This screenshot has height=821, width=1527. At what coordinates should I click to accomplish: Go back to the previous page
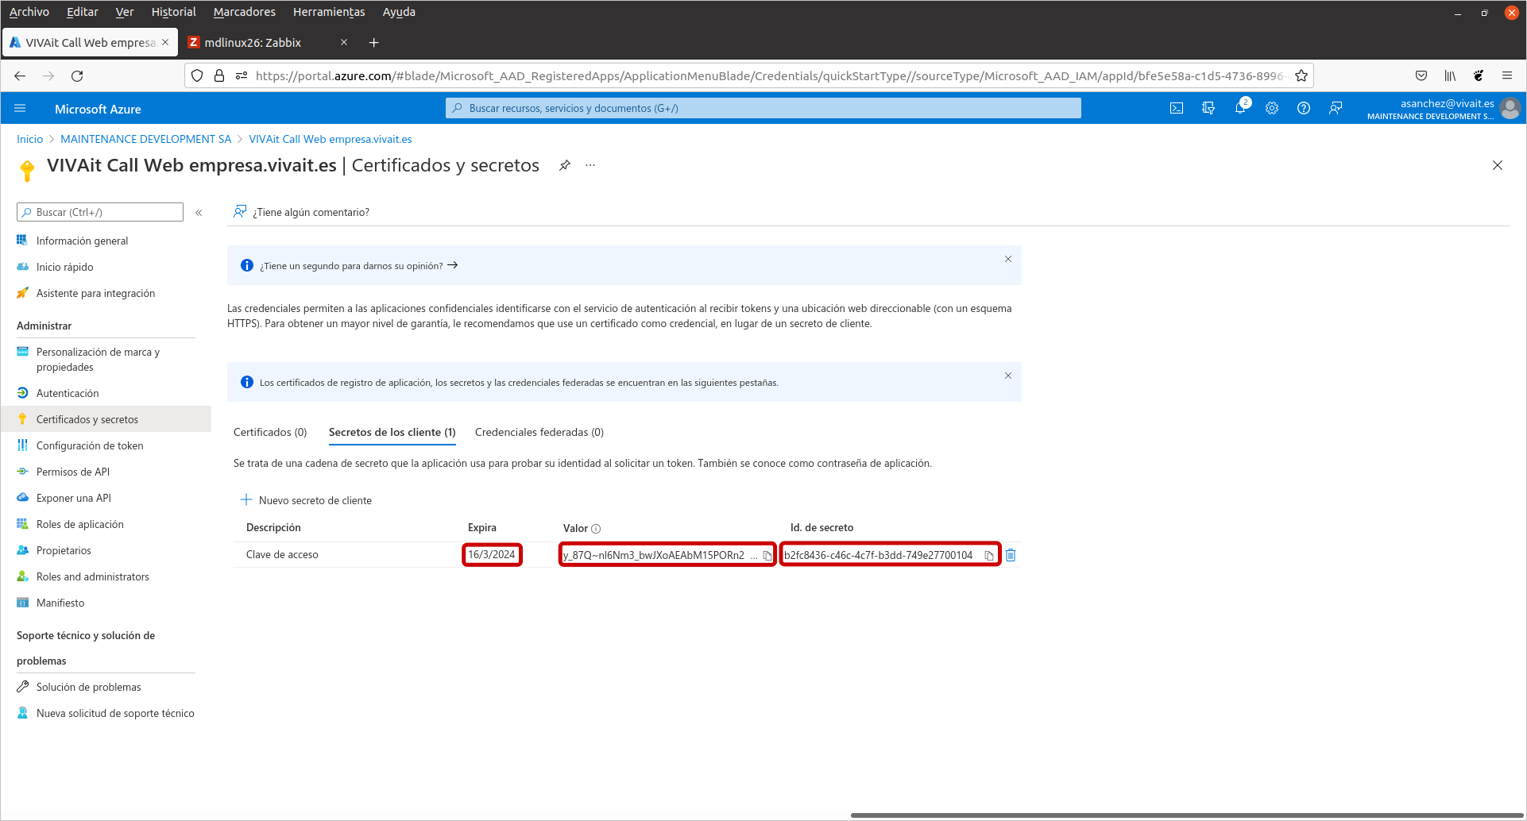(x=20, y=75)
